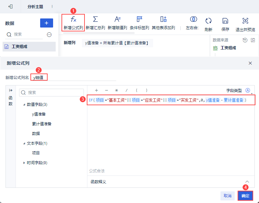
Task: Choose 其他表添加列 icon
Action: click(163, 19)
